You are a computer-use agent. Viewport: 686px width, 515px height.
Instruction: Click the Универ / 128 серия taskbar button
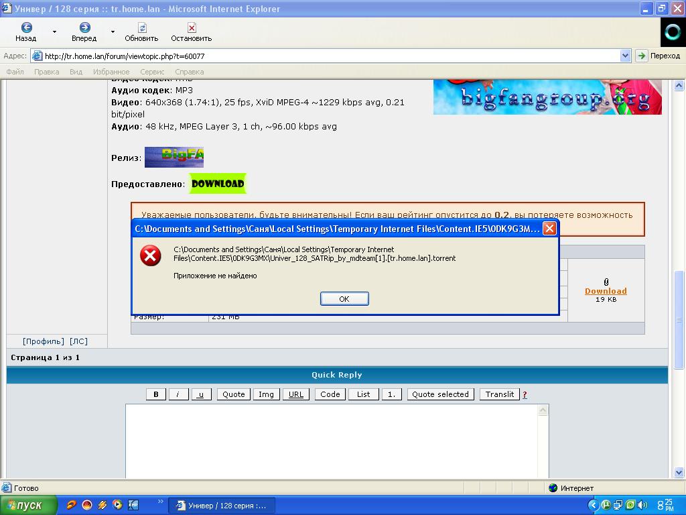(x=222, y=506)
